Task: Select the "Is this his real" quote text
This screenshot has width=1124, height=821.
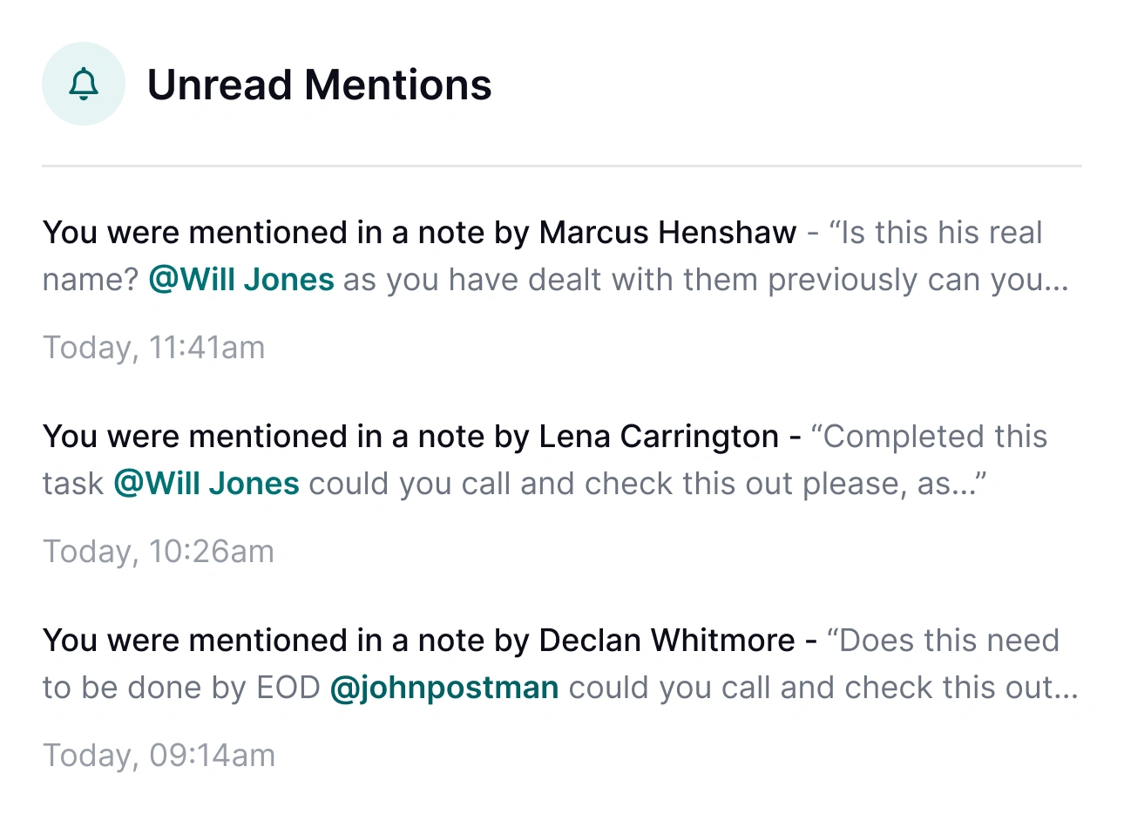Action: (x=936, y=233)
